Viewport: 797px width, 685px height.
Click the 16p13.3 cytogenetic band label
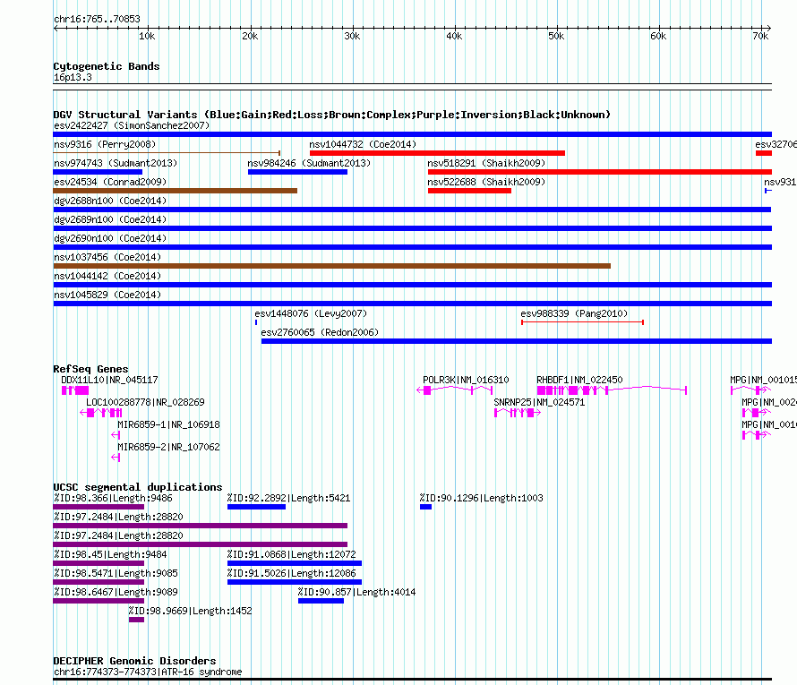73,77
